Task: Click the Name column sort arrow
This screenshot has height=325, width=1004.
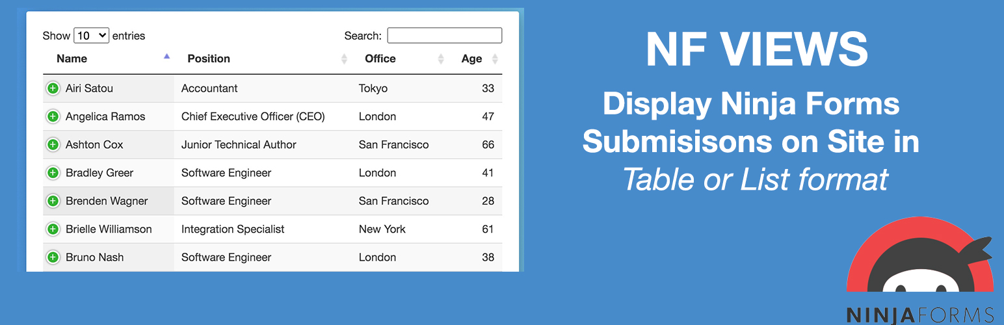Action: [x=166, y=57]
